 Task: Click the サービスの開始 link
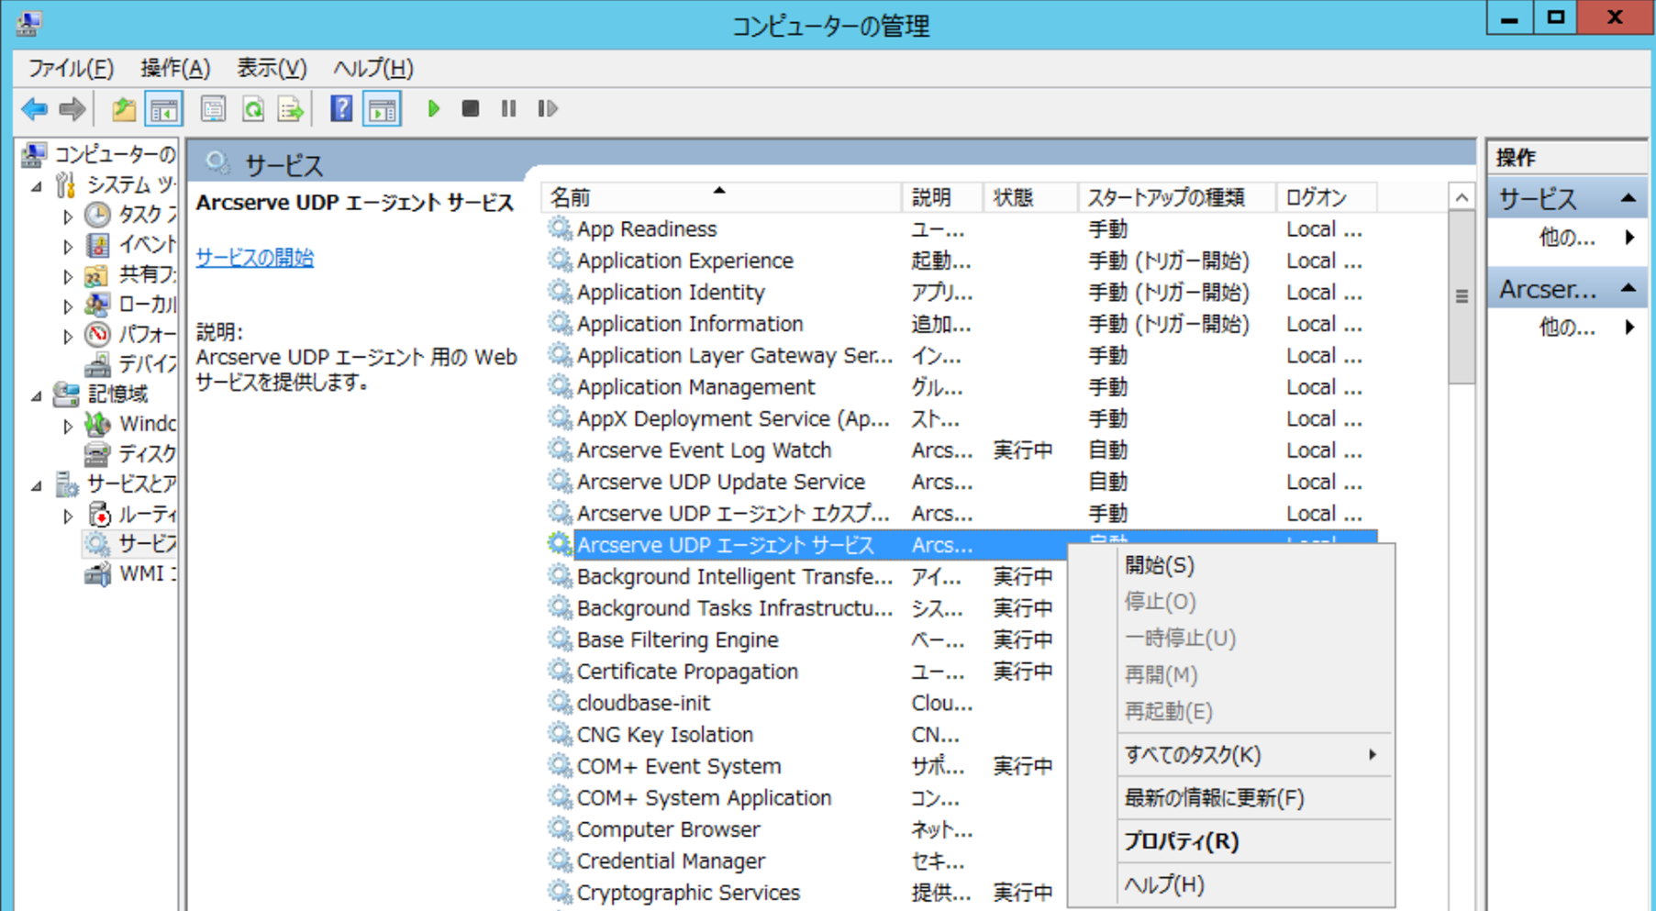pos(254,259)
